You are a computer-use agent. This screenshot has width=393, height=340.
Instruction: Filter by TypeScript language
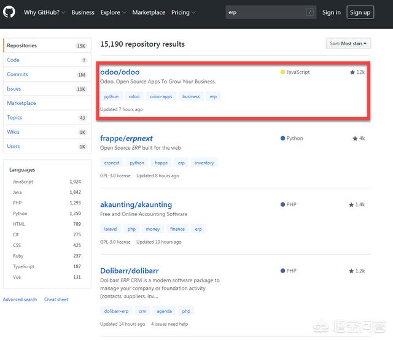47,266
